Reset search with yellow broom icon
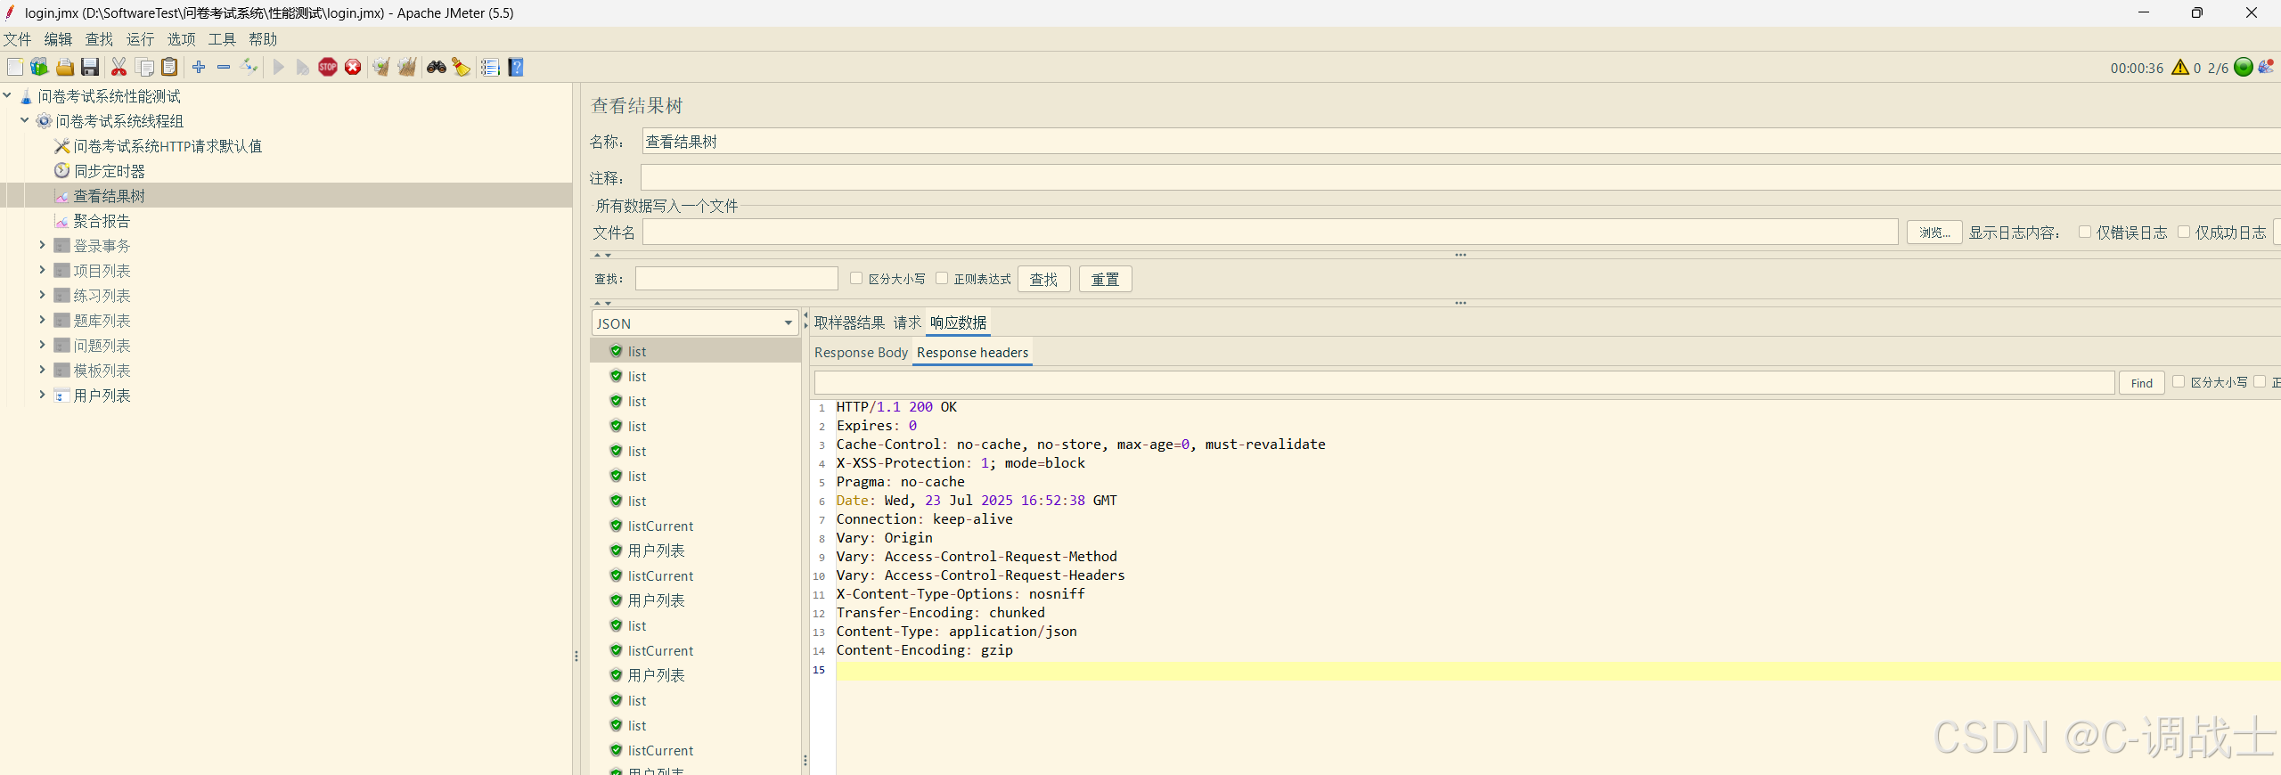 tap(461, 68)
